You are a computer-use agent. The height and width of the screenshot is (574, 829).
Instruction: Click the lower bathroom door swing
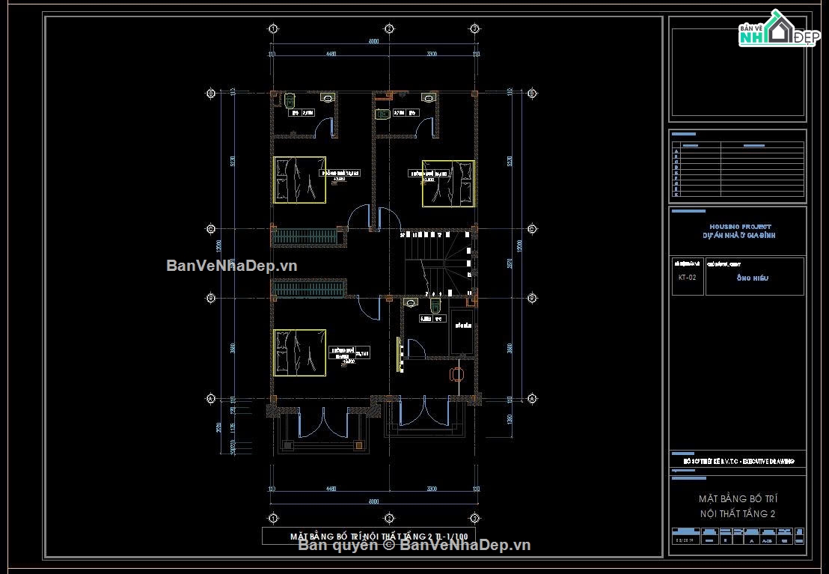tap(415, 349)
